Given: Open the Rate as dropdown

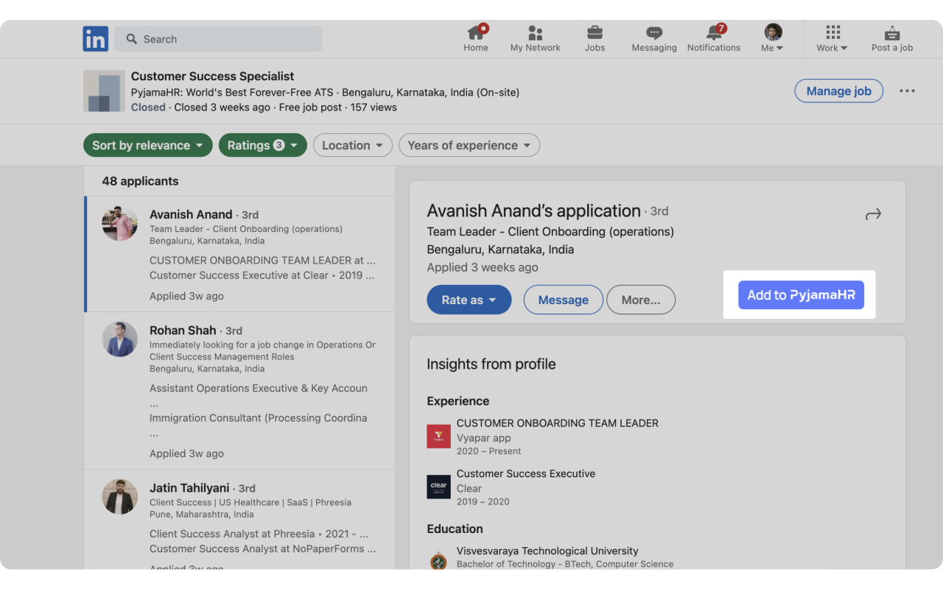Looking at the screenshot, I should coord(469,300).
